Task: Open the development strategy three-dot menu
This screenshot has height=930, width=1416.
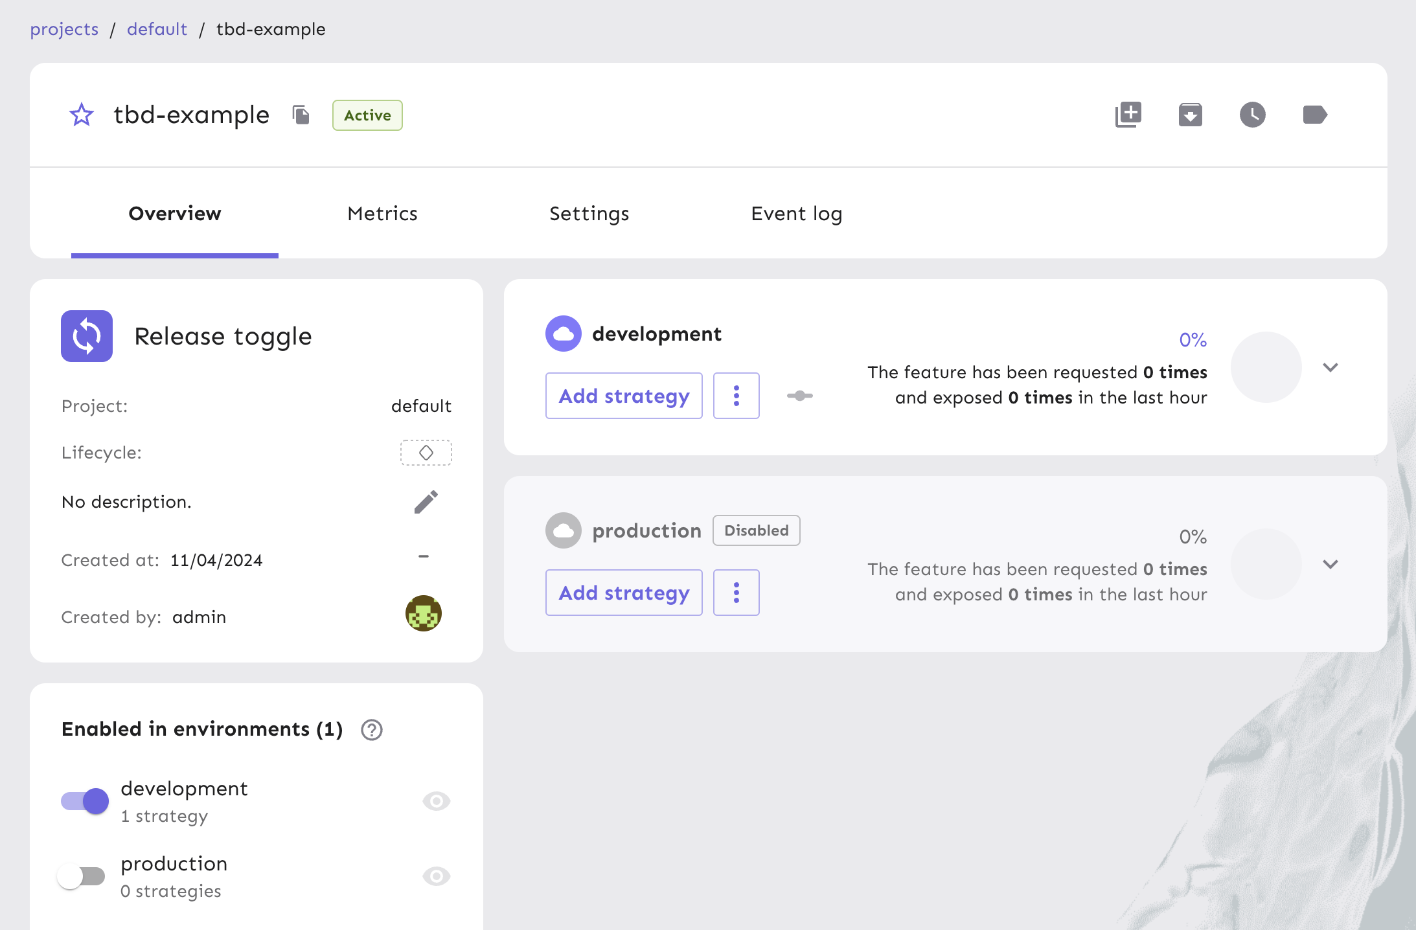Action: pos(736,396)
